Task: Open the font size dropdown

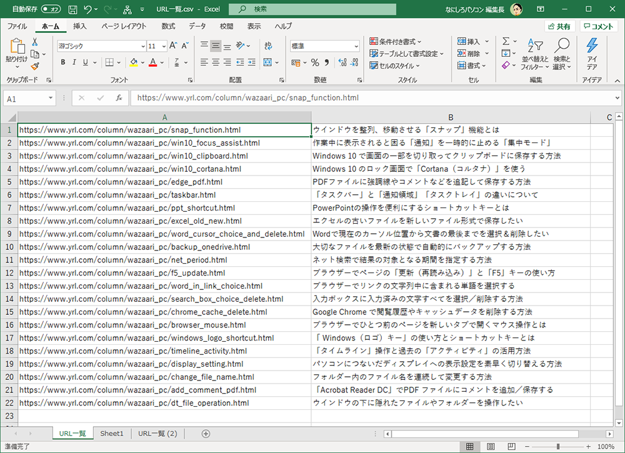Action: [164, 46]
